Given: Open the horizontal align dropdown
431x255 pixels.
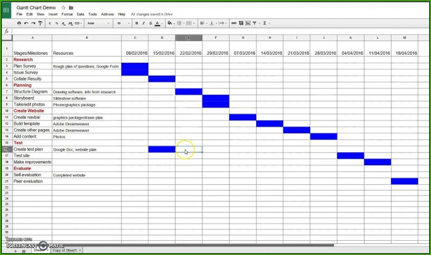Looking at the screenshot, I should (203, 23).
